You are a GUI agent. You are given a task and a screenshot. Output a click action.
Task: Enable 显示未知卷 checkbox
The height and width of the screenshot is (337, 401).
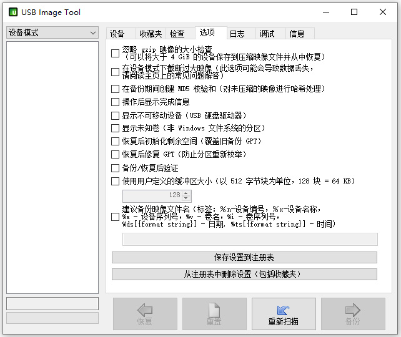(x=115, y=128)
